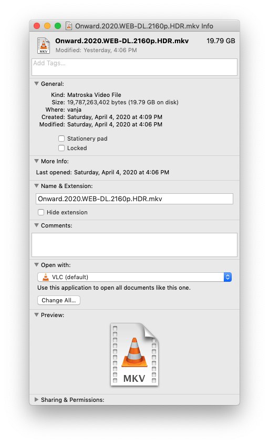The height and width of the screenshot is (444, 269).
Task: Tick the Locked checkbox
Action: click(x=61, y=148)
